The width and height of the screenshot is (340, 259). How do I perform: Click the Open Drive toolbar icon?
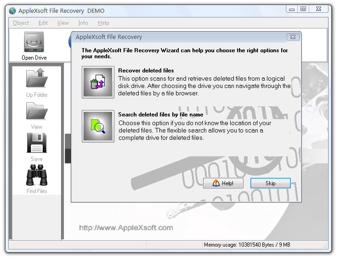(34, 43)
